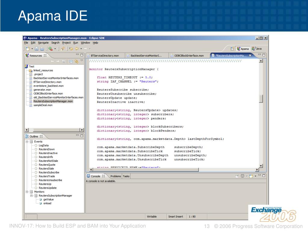Open the New wizard dropdown arrow
This screenshot has height=231, width=308.
coord(32,49)
